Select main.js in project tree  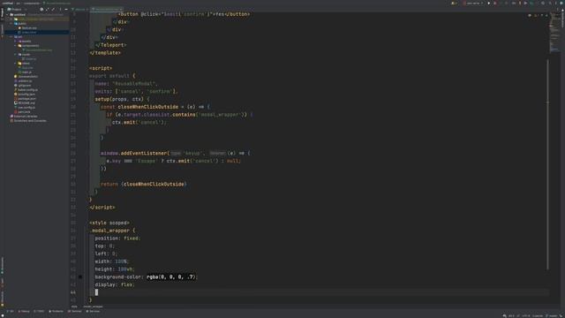pyautogui.click(x=25, y=72)
